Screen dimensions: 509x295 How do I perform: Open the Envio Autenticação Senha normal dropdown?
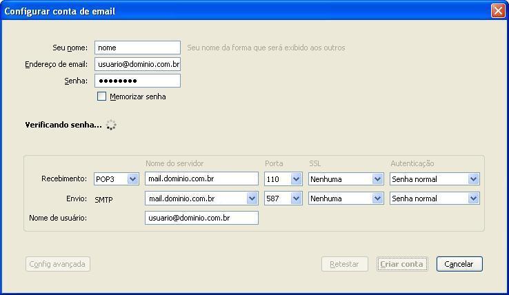coord(435,199)
